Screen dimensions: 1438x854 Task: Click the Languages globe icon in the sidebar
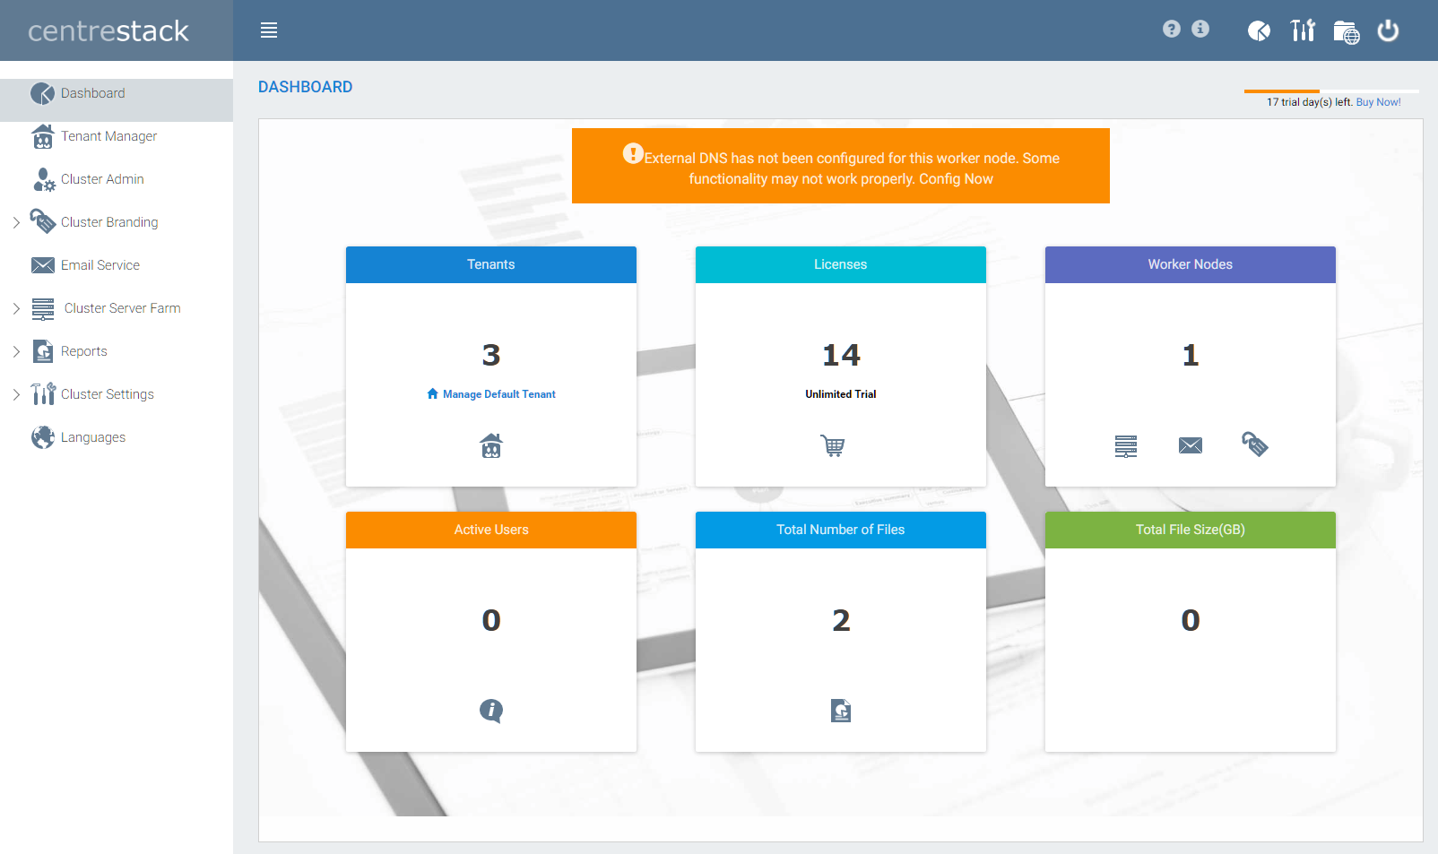pos(43,437)
